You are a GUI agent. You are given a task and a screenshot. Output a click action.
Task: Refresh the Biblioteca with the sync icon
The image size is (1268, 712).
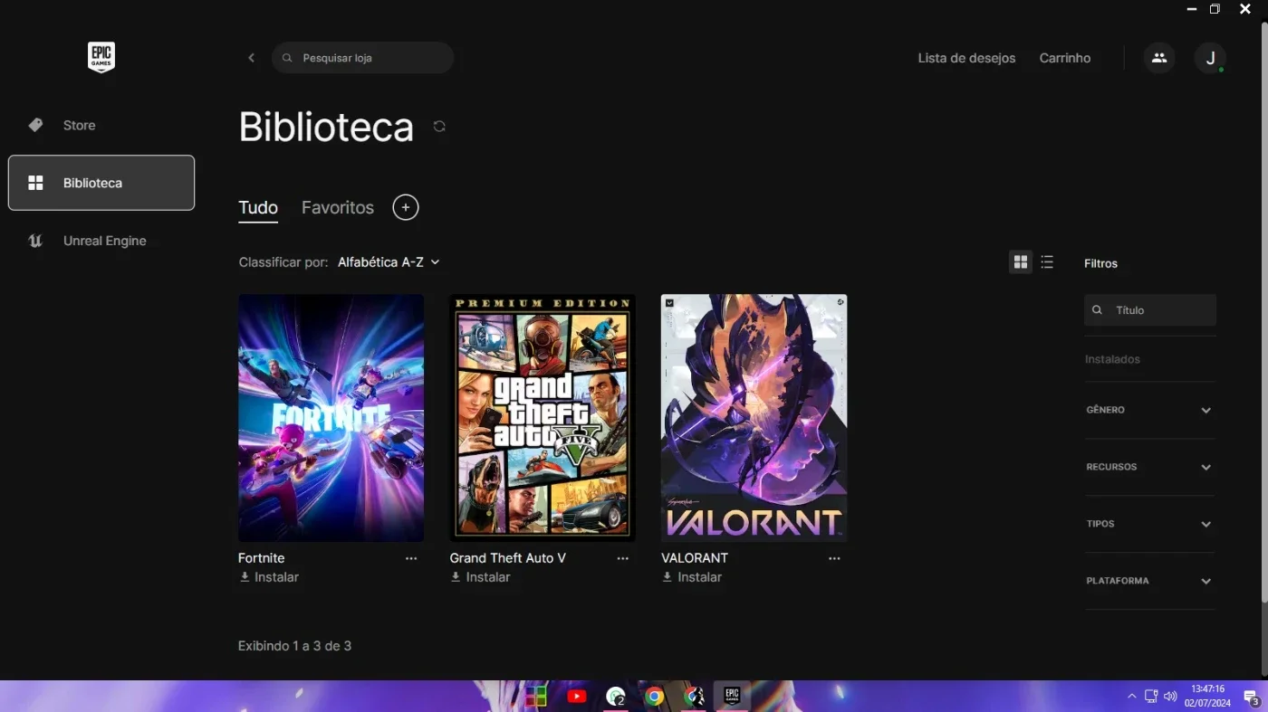click(439, 127)
